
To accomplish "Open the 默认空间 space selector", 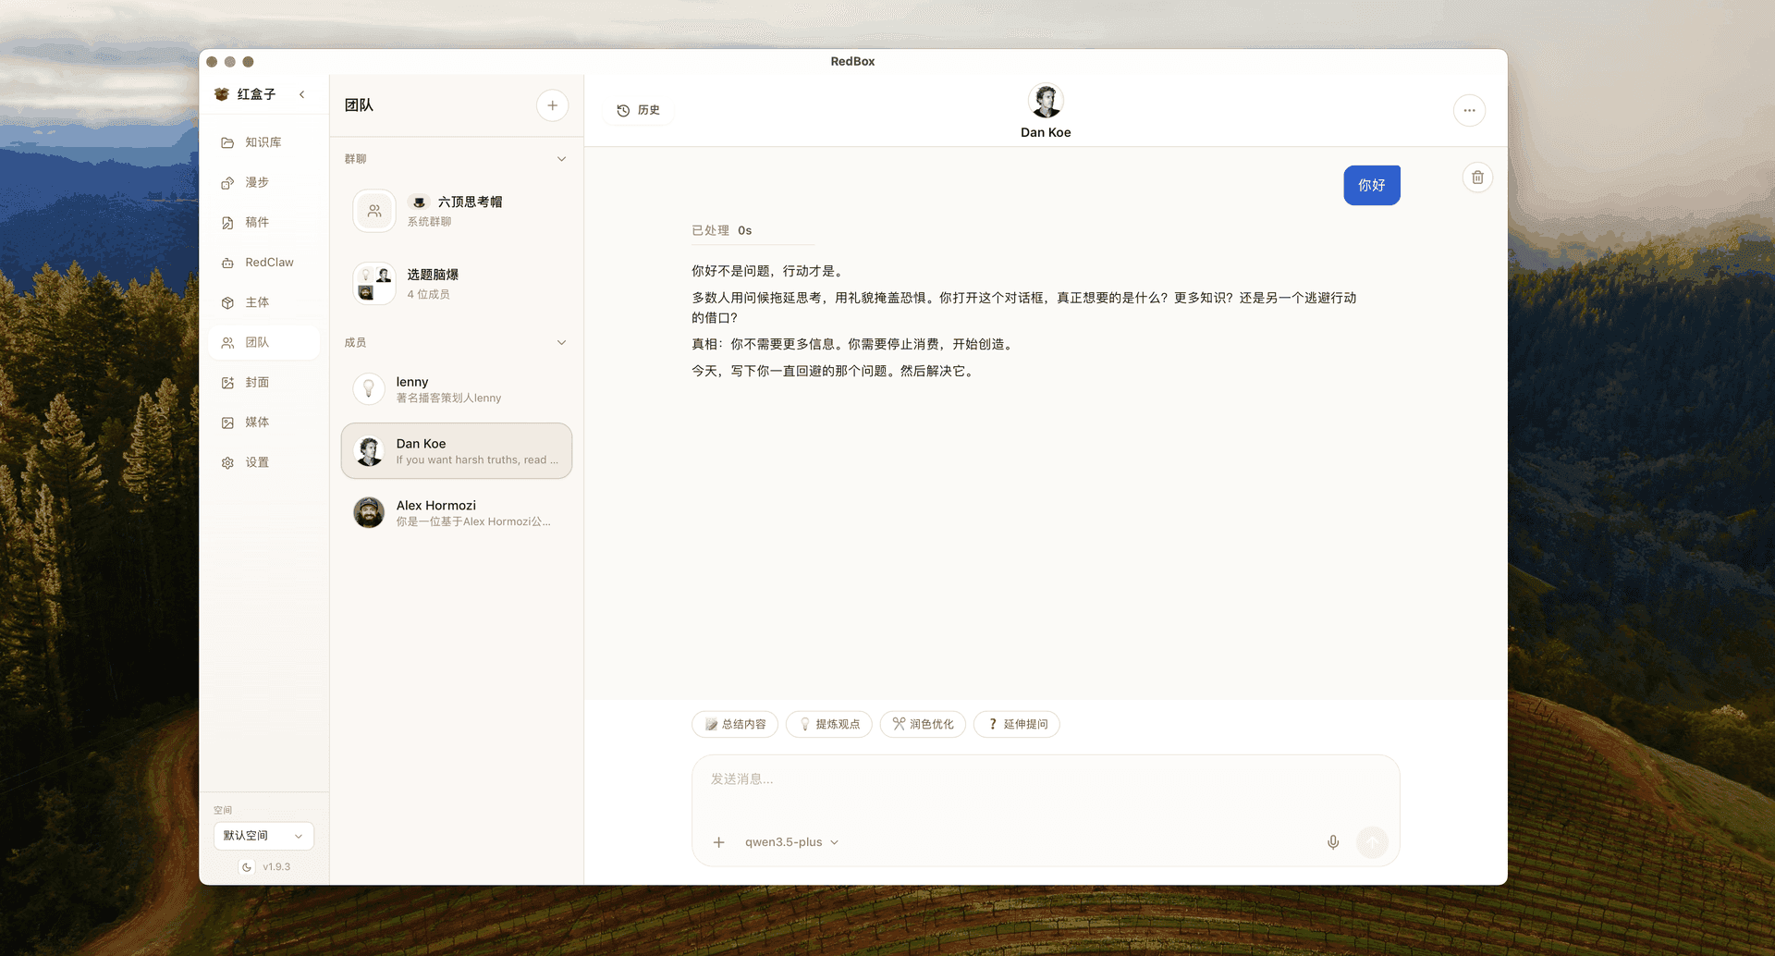I will [x=263, y=835].
